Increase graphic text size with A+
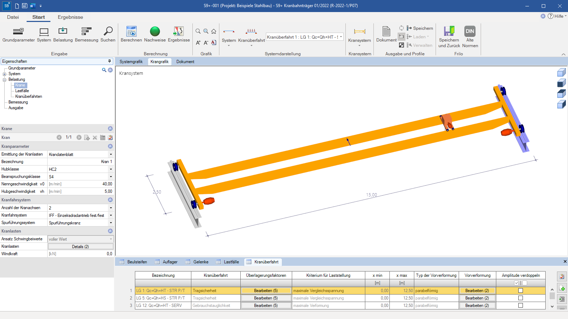The height and width of the screenshot is (319, 568). pyautogui.click(x=198, y=43)
